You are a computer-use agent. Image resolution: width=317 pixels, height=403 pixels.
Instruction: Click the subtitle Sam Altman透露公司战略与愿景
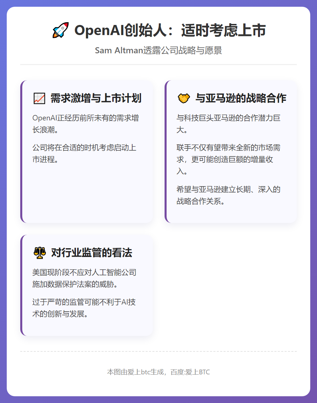click(x=158, y=50)
